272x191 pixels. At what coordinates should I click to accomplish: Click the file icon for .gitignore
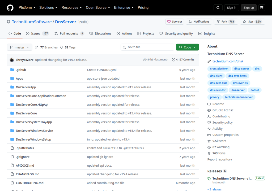click(x=12, y=157)
